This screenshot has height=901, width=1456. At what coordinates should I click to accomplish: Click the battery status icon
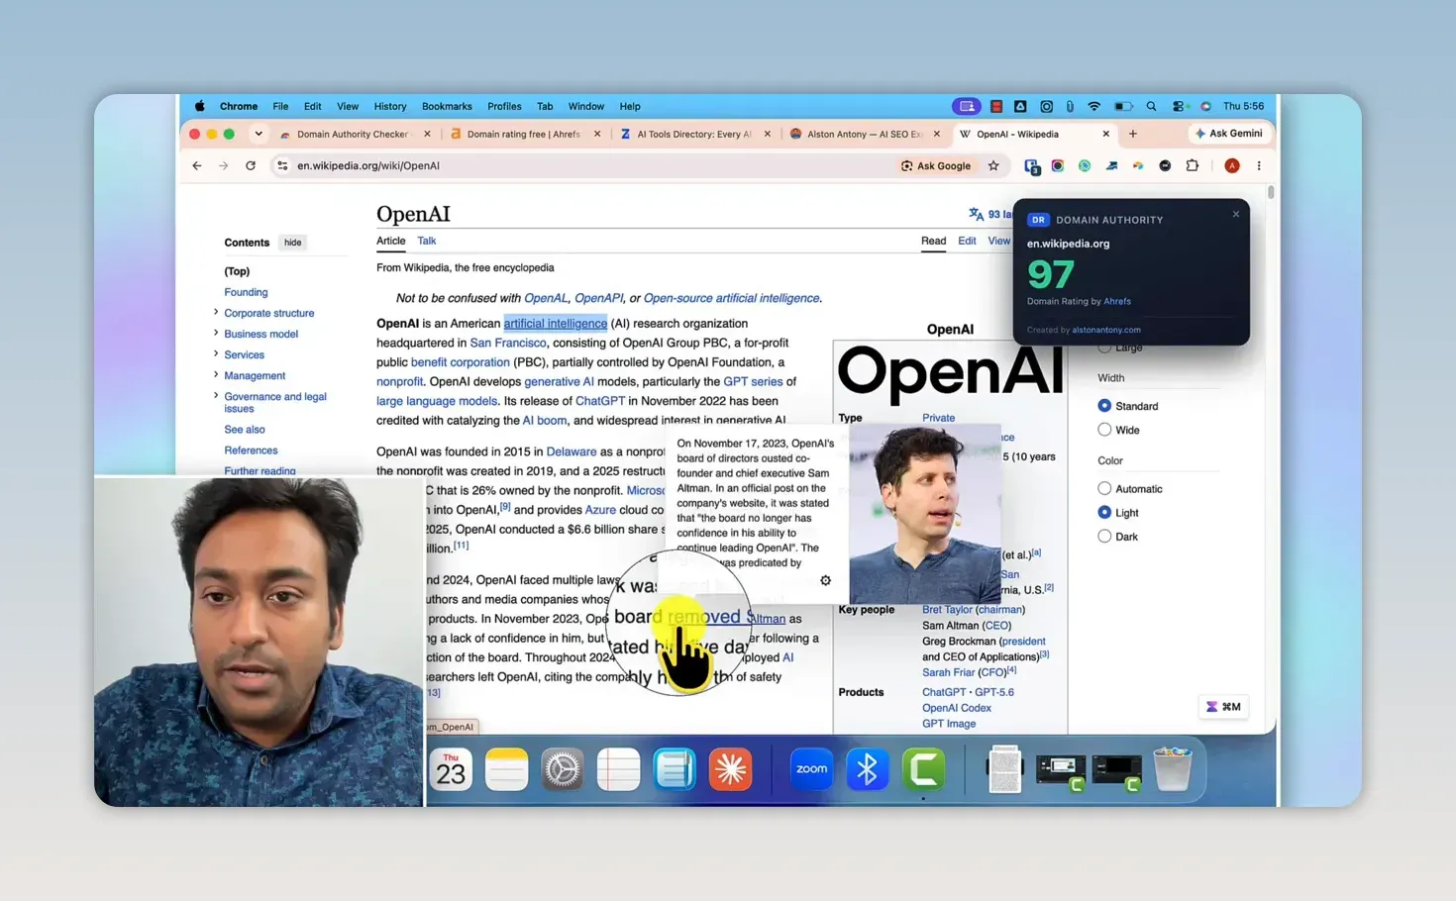click(x=1123, y=106)
